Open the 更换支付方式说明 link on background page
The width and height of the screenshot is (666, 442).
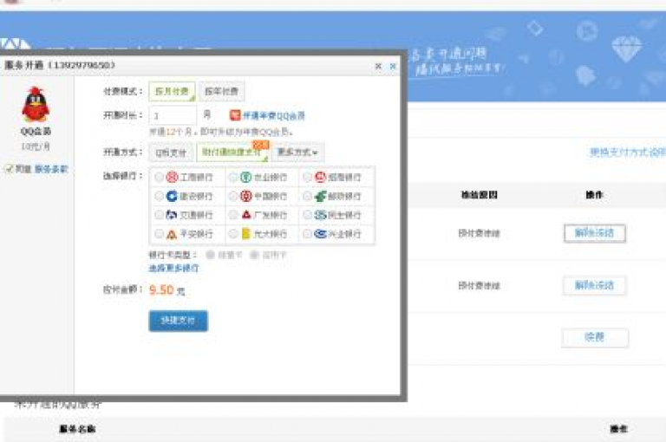click(x=627, y=152)
